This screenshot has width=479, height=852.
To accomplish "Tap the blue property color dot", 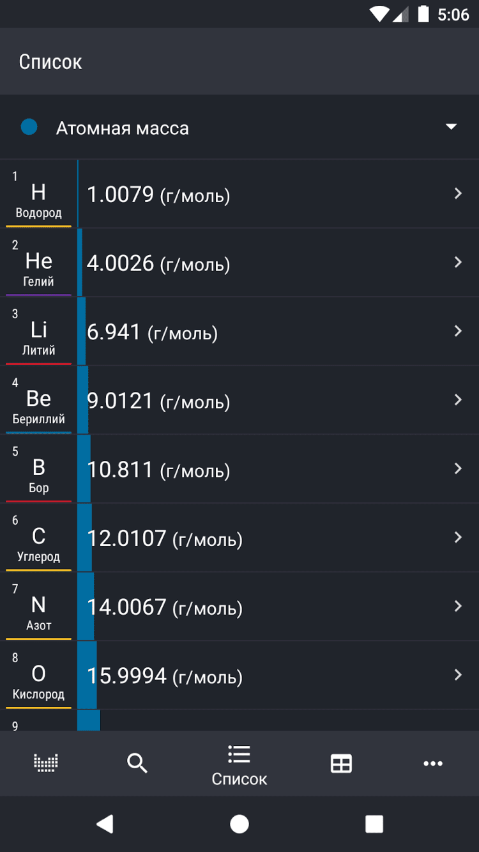I will [x=29, y=127].
